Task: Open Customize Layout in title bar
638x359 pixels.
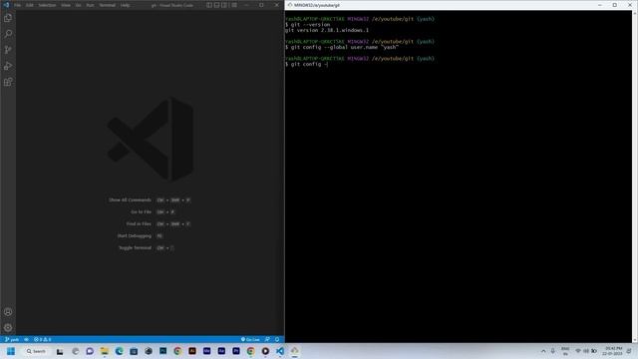Action: (x=234, y=5)
